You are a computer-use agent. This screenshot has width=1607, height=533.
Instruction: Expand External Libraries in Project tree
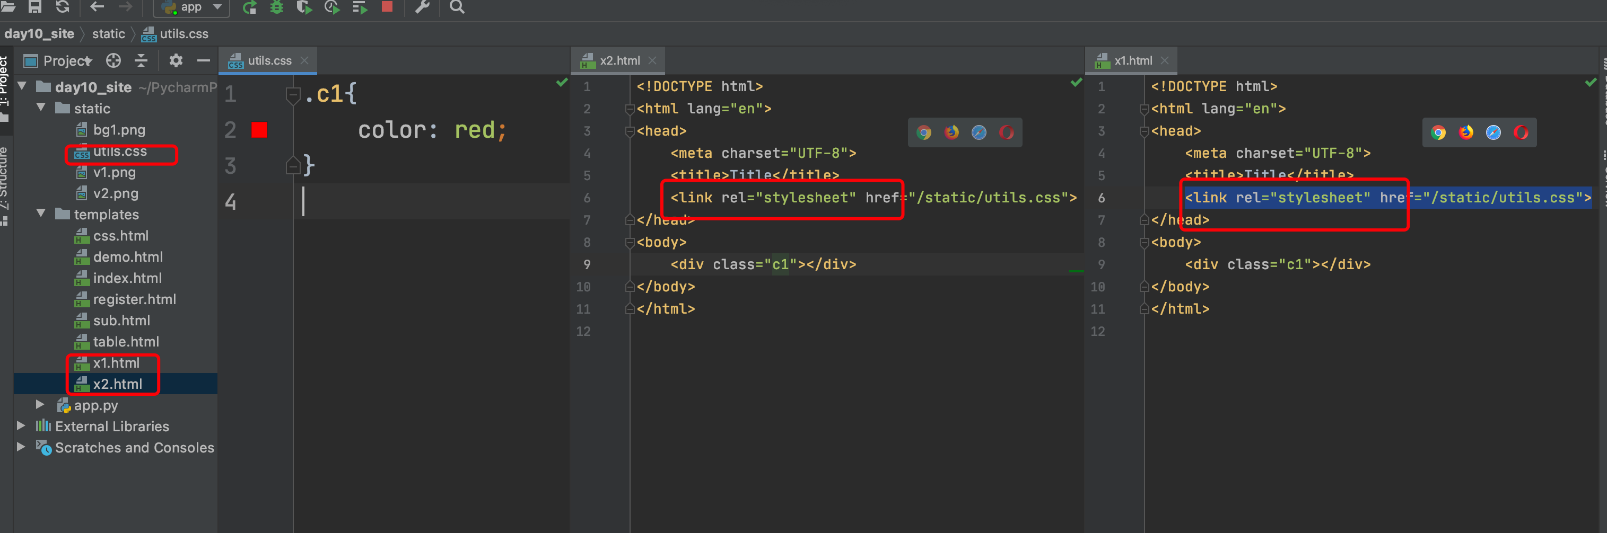pyautogui.click(x=21, y=426)
